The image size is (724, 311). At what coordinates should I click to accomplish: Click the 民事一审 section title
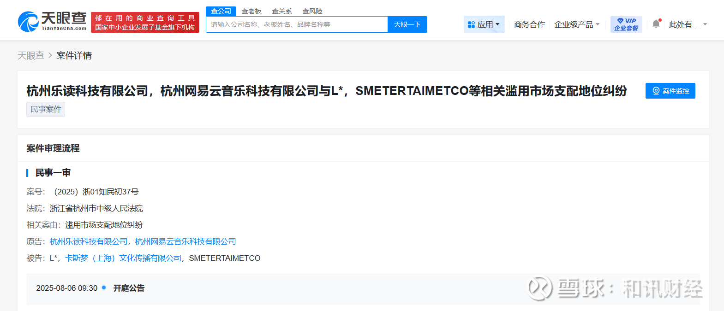click(x=53, y=173)
